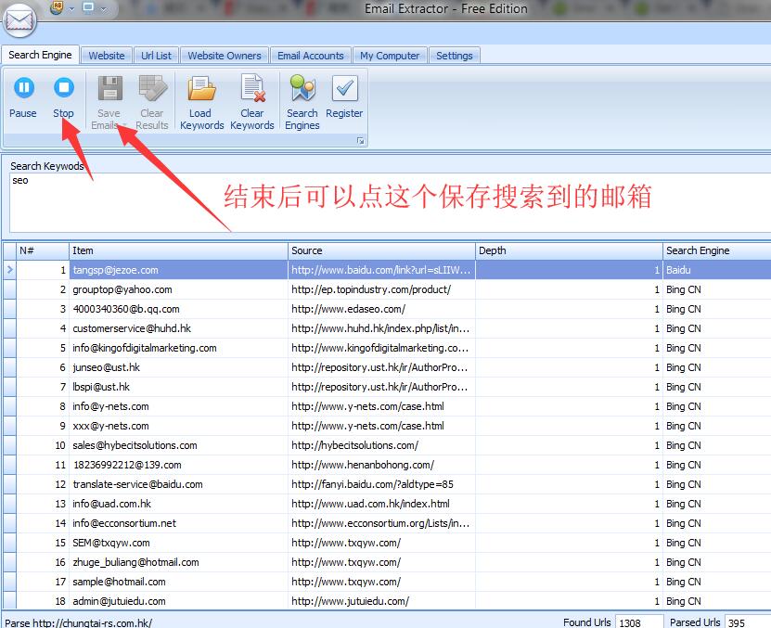Click the Clear Results icon

152,88
